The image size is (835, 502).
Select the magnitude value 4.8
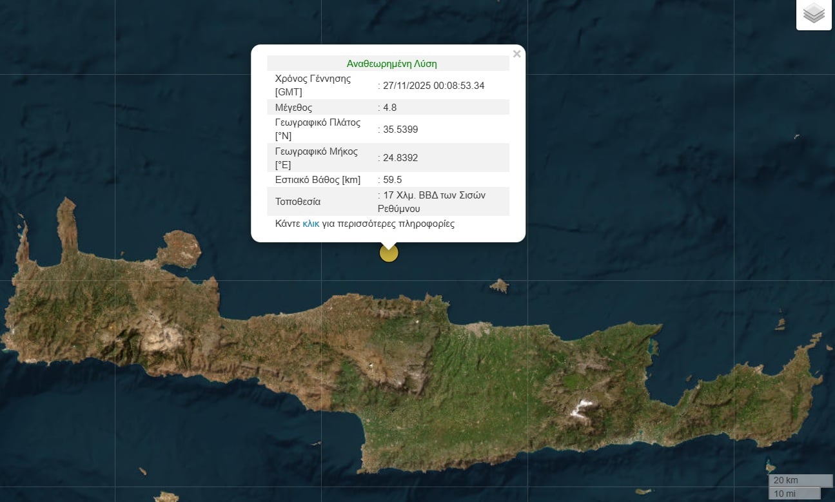[x=389, y=107]
